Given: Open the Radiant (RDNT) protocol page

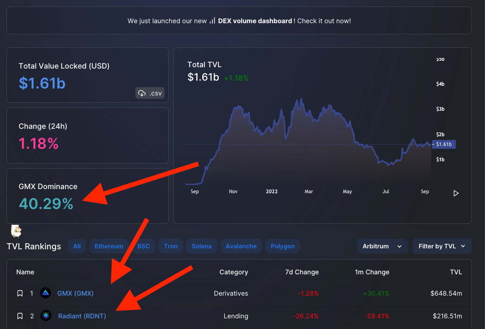Looking at the screenshot, I should click(82, 316).
